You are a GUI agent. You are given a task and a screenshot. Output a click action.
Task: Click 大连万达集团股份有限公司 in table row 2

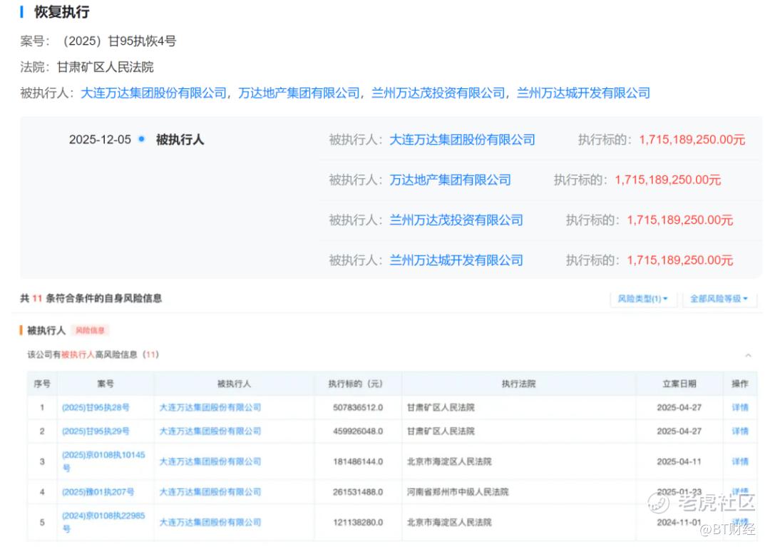click(210, 431)
